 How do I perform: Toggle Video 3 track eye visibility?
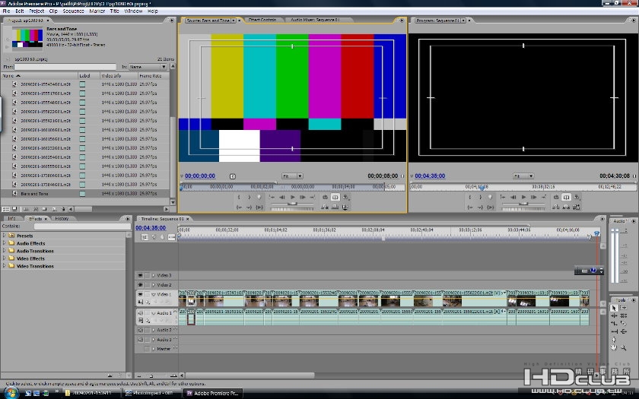(x=140, y=276)
